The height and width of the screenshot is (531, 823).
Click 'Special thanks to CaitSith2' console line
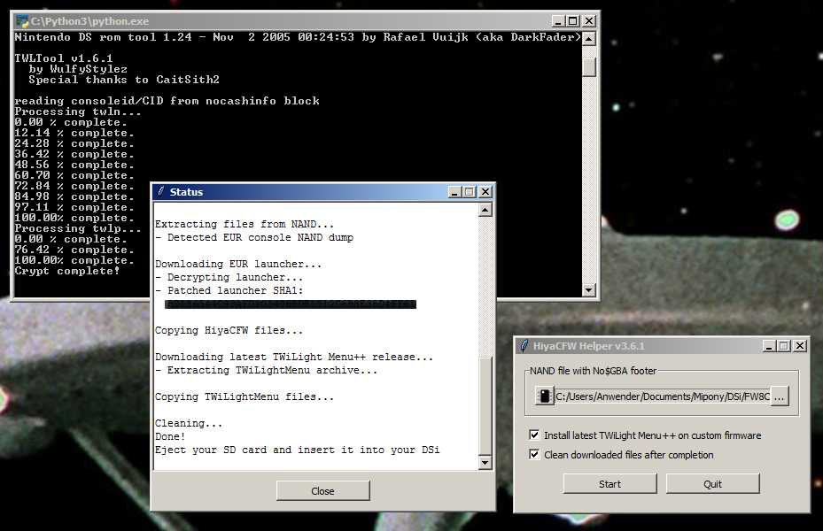point(124,80)
